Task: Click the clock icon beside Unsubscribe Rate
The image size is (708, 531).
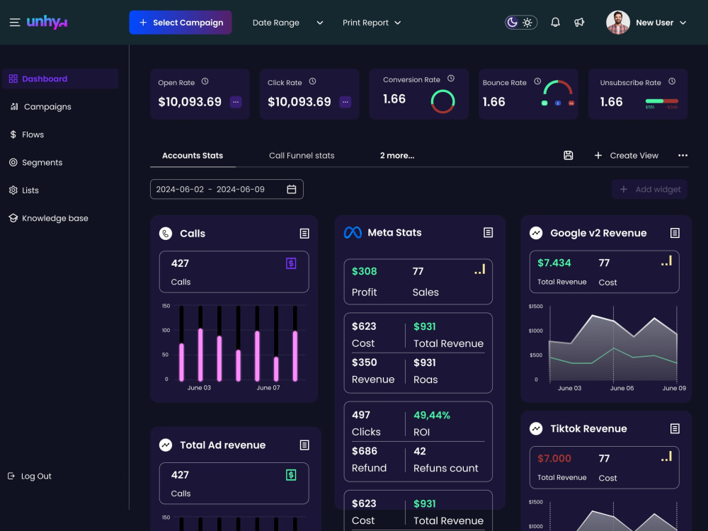Action: pyautogui.click(x=672, y=81)
